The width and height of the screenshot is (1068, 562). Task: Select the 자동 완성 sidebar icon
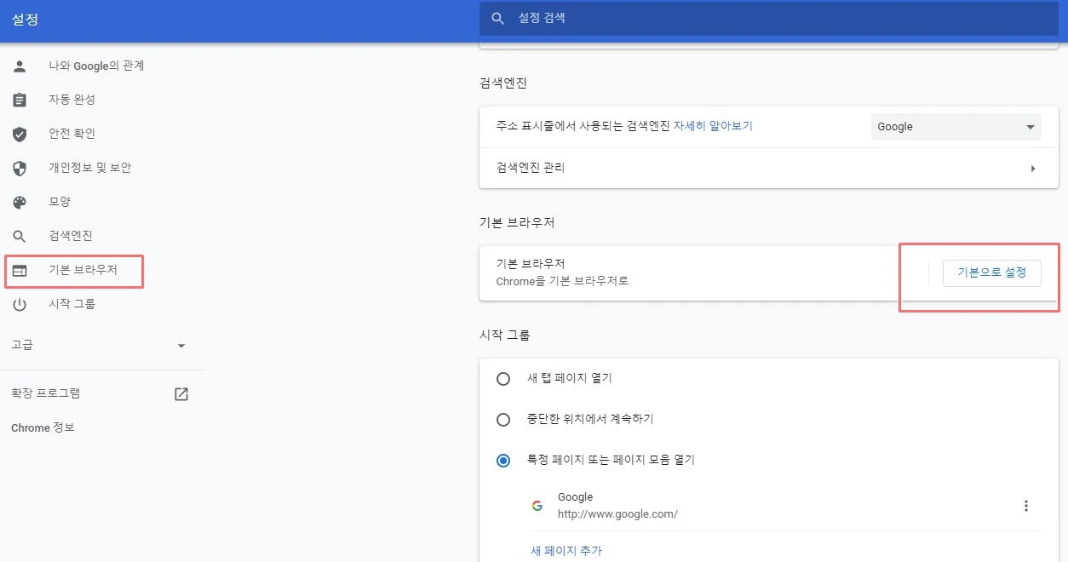tap(20, 100)
